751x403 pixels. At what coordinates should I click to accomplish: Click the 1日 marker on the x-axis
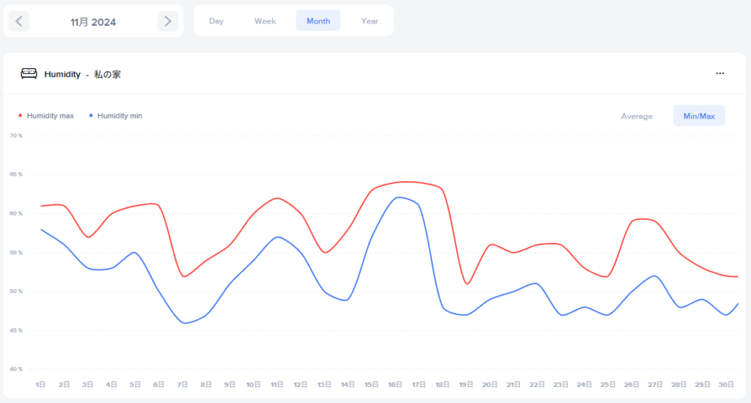pyautogui.click(x=40, y=384)
